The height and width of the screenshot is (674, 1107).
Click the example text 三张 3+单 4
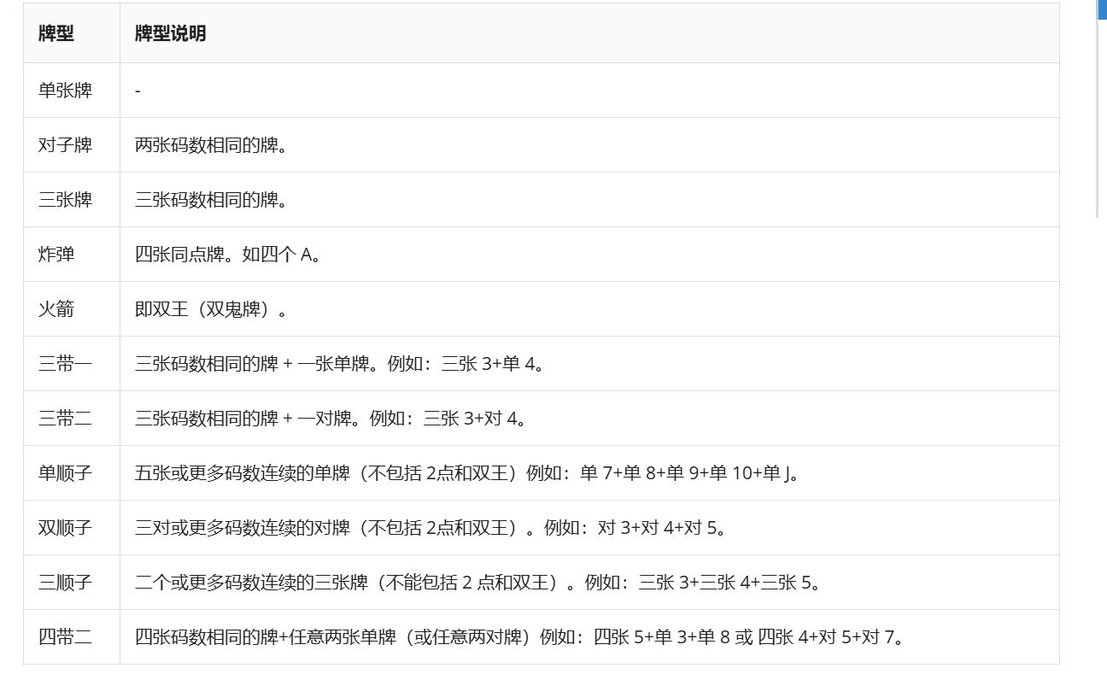tap(492, 364)
